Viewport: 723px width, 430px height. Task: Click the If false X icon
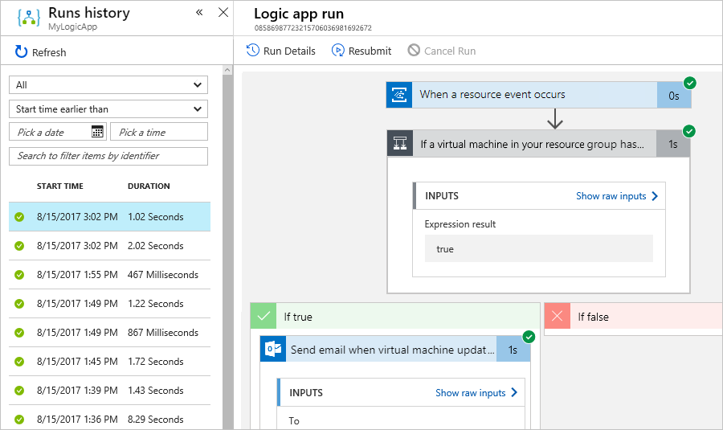(558, 316)
